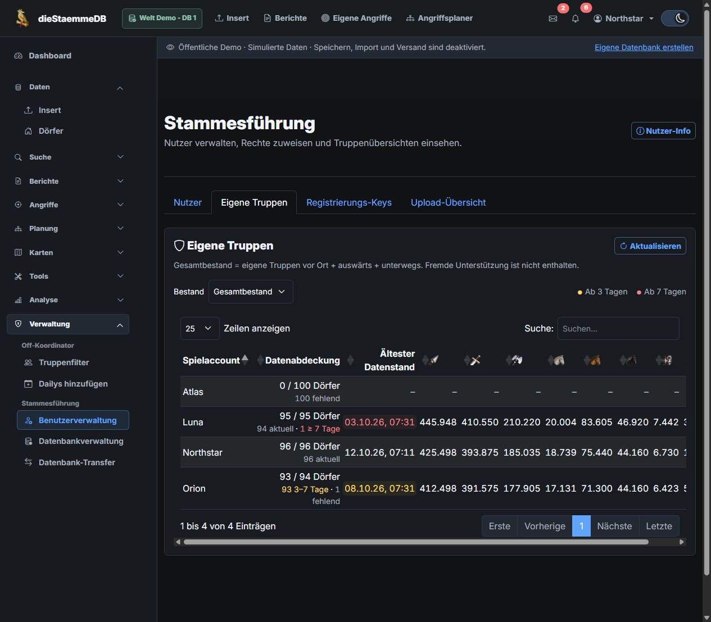
Task: Click the Vorherige pagination button
Action: click(x=545, y=526)
